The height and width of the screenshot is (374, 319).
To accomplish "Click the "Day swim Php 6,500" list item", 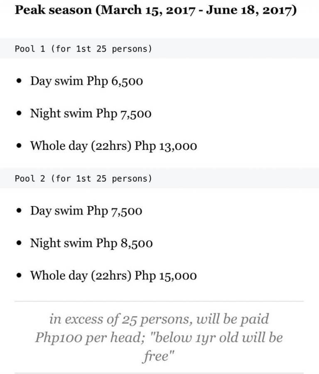I will click(86, 81).
